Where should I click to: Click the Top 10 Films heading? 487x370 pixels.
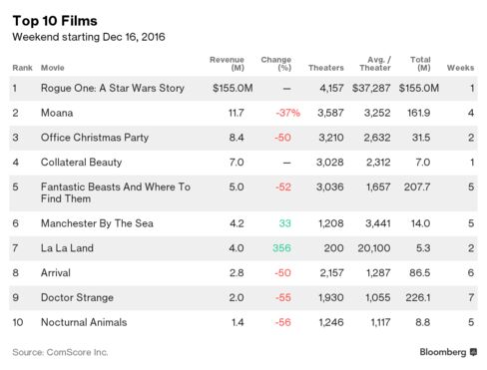pos(55,21)
